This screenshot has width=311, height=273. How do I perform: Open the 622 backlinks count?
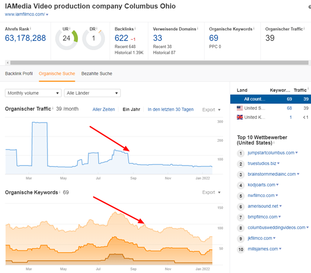point(121,38)
